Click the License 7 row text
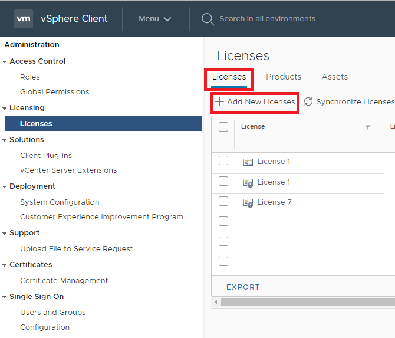This screenshot has height=338, width=395. tap(274, 202)
